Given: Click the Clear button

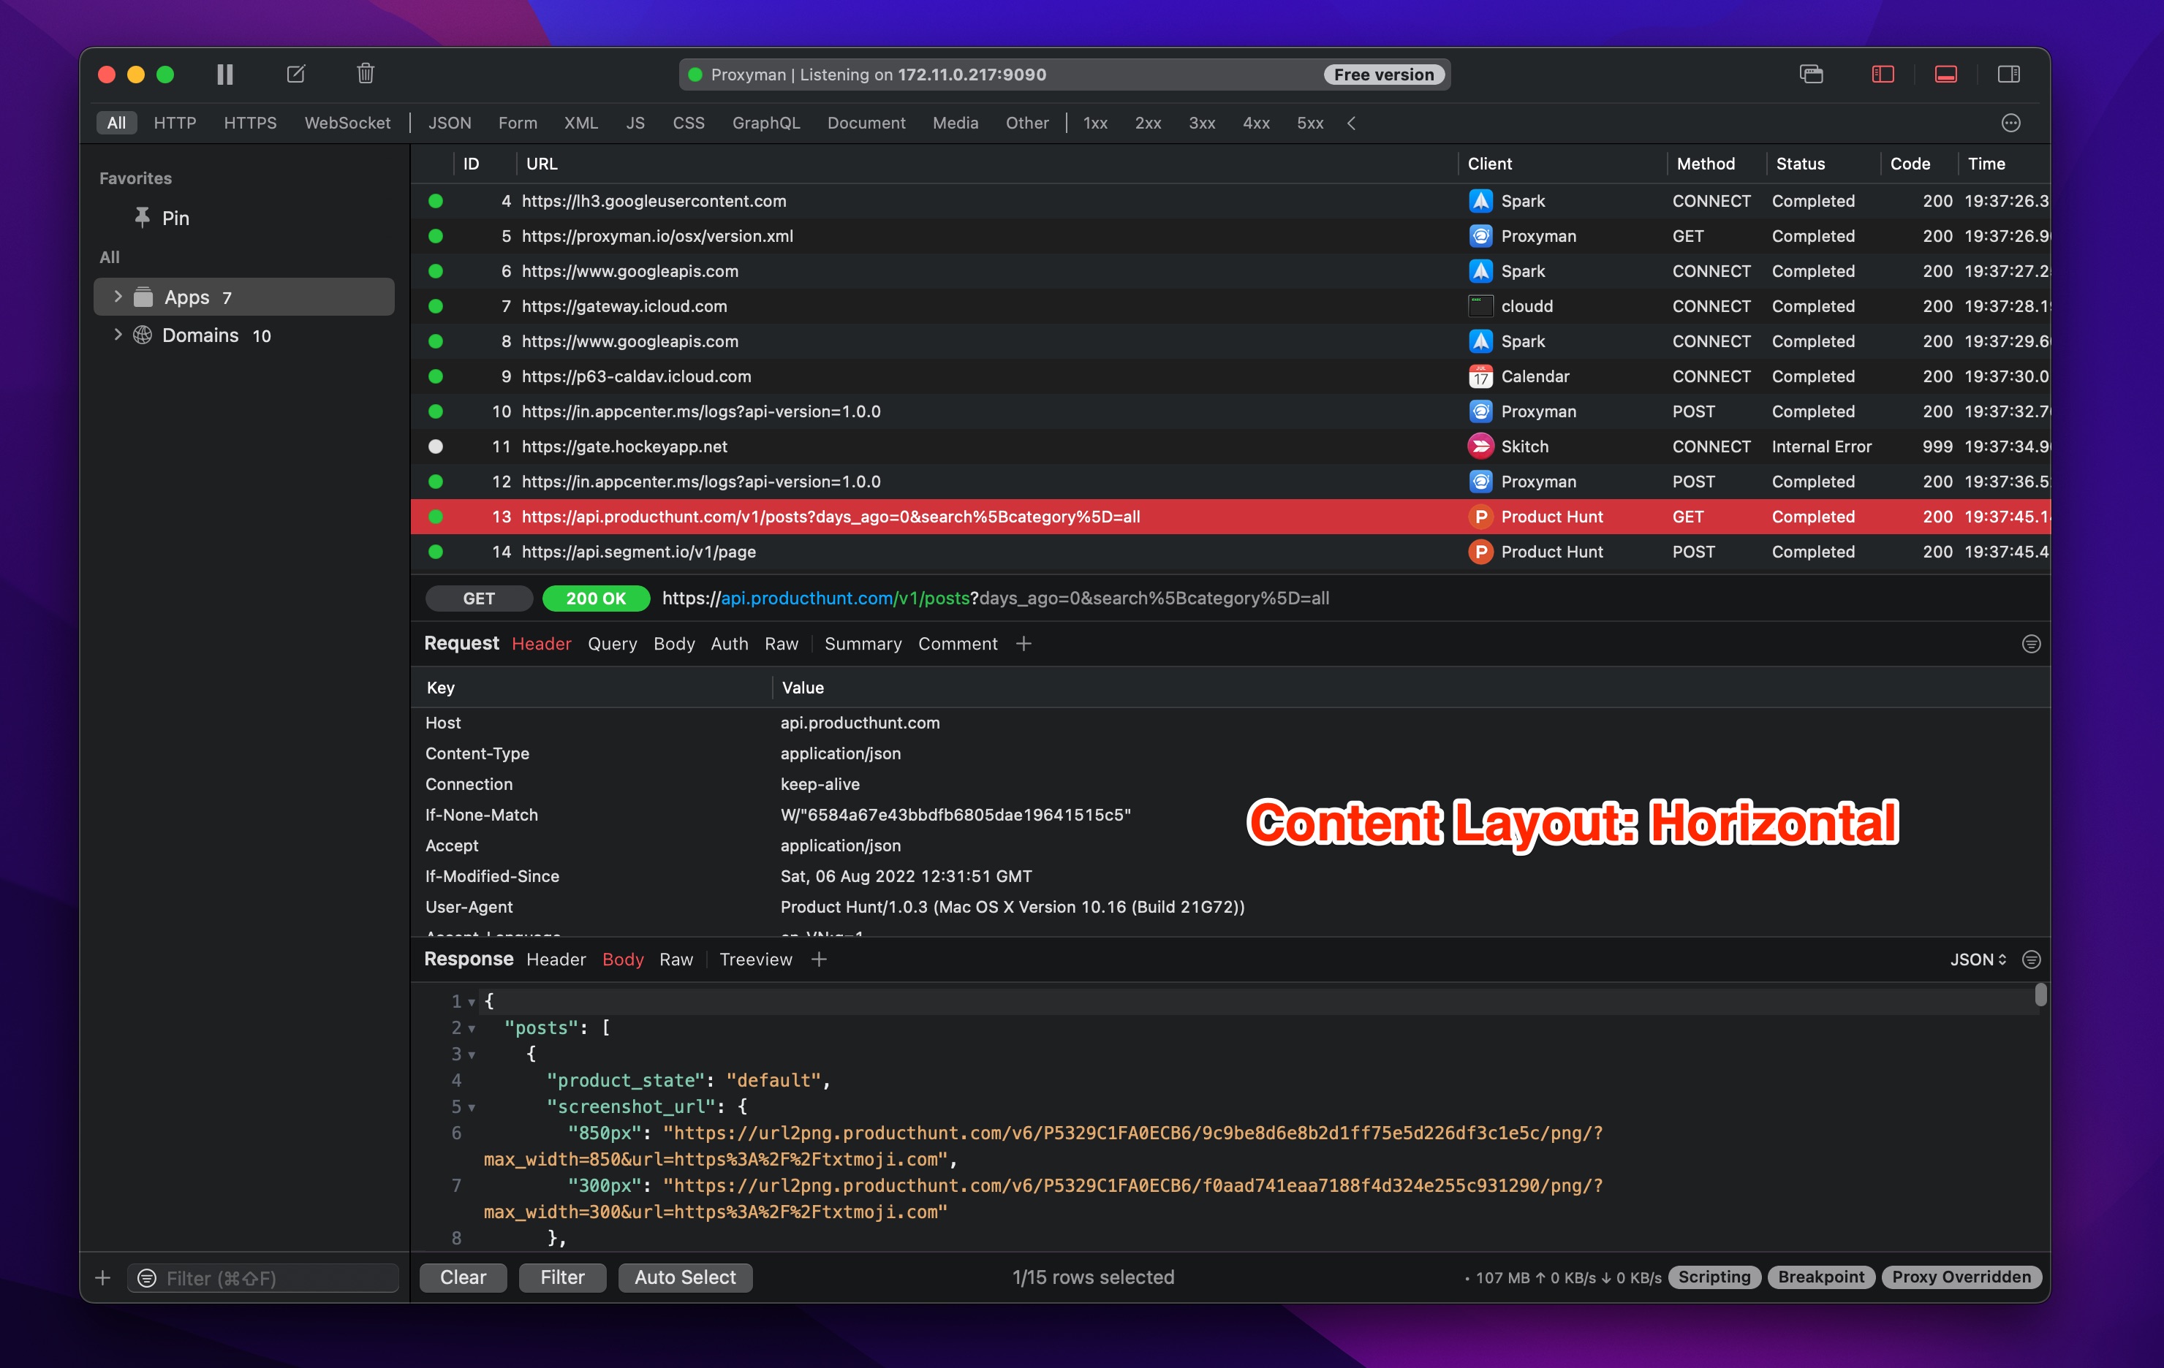Looking at the screenshot, I should click(x=462, y=1277).
